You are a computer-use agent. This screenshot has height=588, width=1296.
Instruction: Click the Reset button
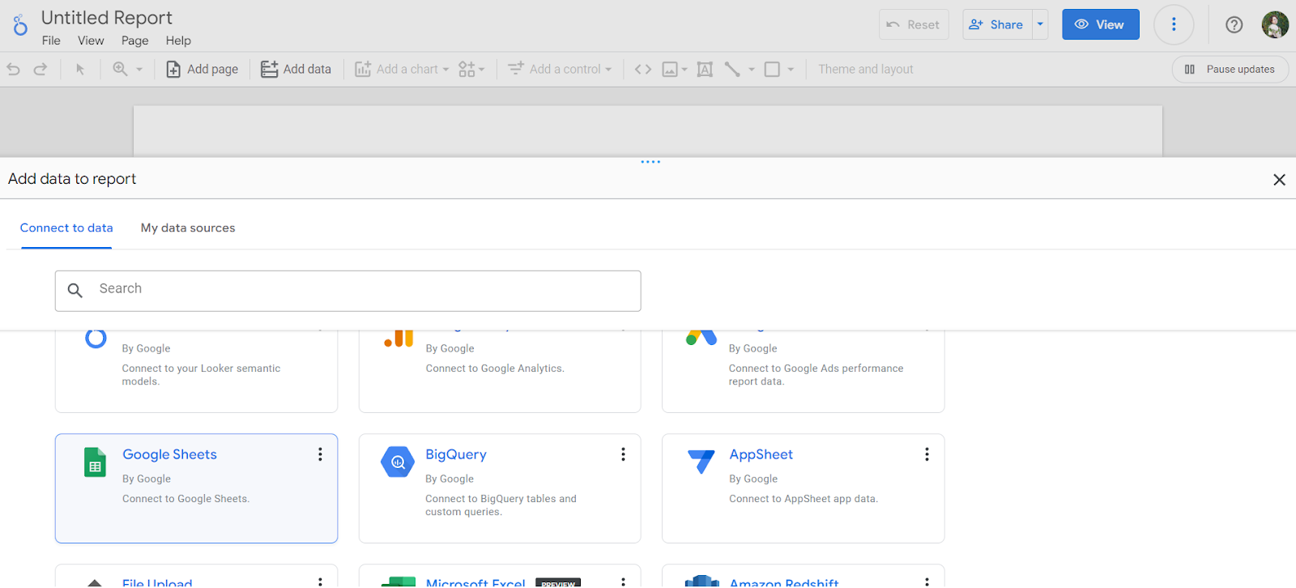[x=914, y=24]
